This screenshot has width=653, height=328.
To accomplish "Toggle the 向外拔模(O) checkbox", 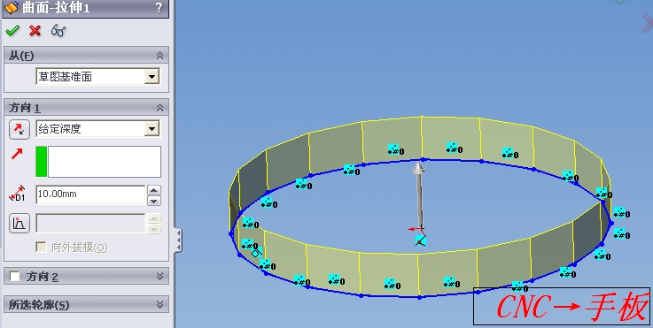I will pyautogui.click(x=41, y=248).
